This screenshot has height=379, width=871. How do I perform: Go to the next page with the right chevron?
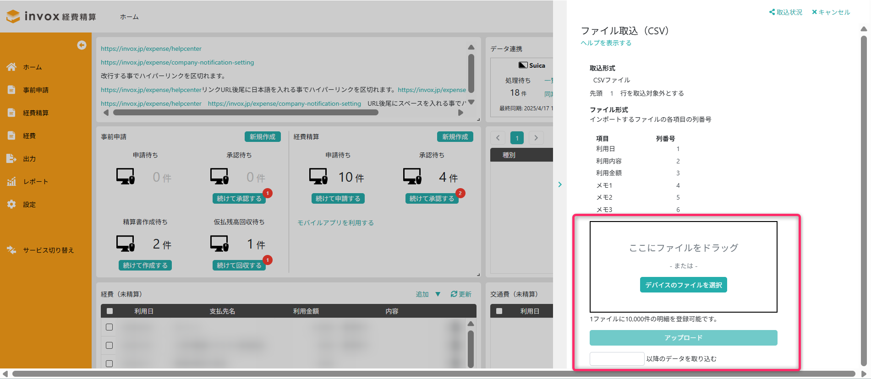tap(536, 138)
